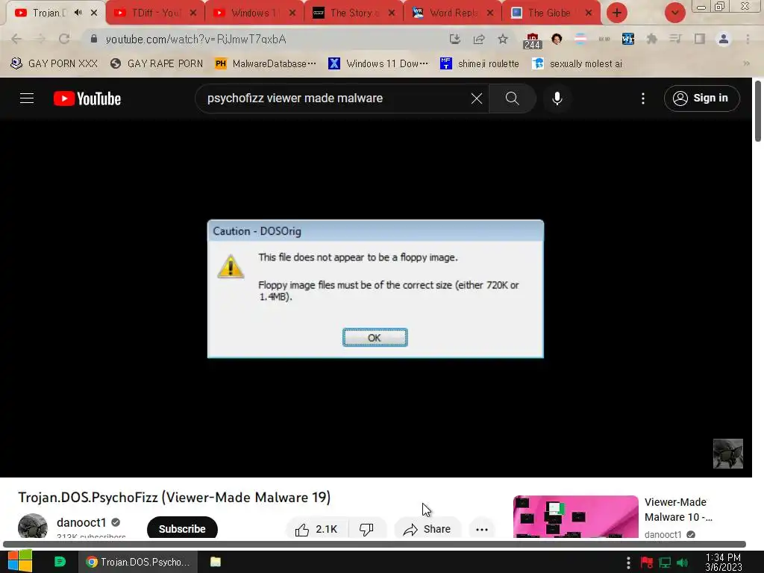
Task: Bookmark this page with the star icon
Action: [x=503, y=39]
